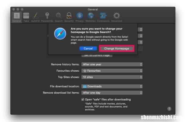Open Remove download list items dropdown
Viewport: 186px width, 122px height.
tap(112, 93)
